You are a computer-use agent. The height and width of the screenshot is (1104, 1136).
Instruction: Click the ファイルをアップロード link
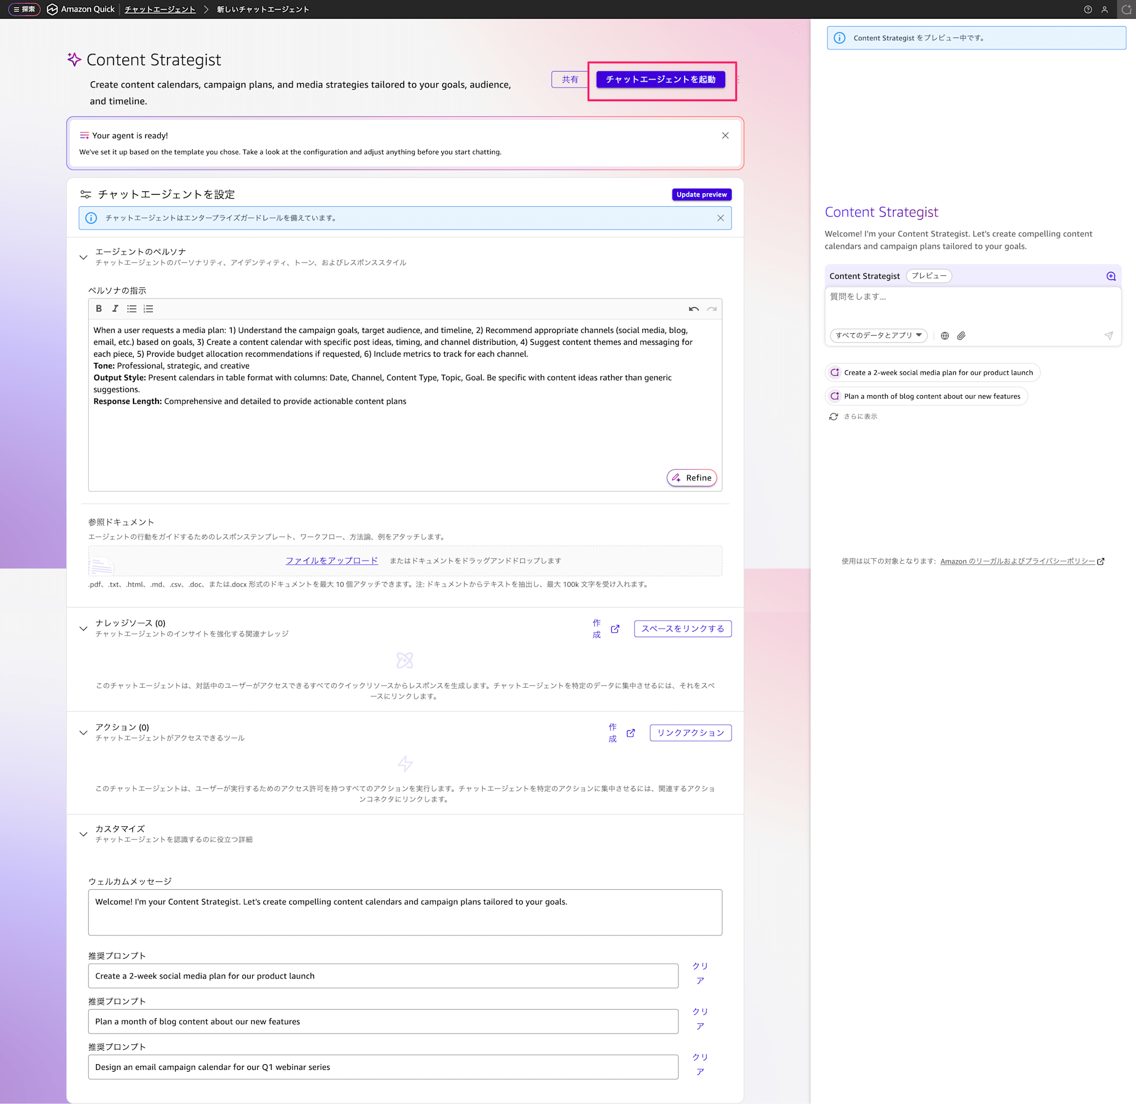(332, 561)
